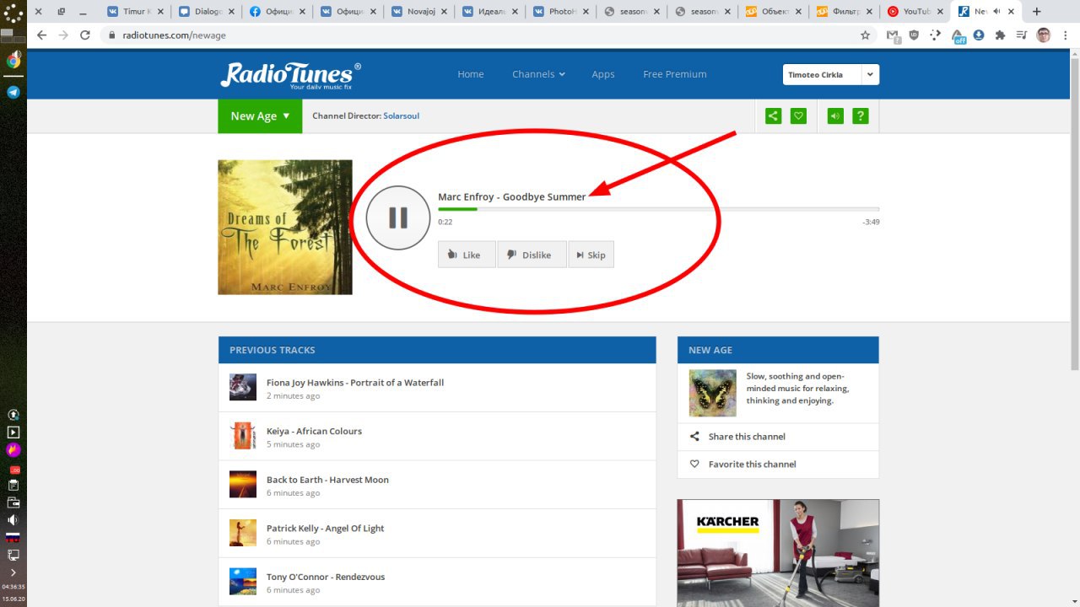Expand the Timoteo Cirkla account dropdown arrow
The image size is (1080, 607).
click(870, 74)
